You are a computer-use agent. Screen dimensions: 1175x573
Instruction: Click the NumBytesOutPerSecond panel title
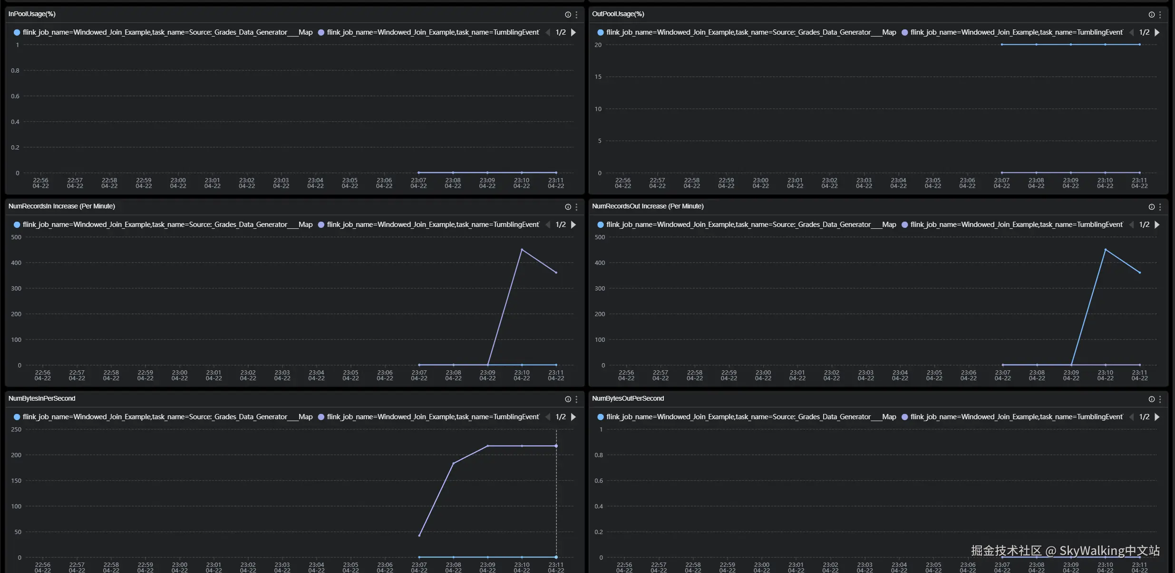(628, 398)
